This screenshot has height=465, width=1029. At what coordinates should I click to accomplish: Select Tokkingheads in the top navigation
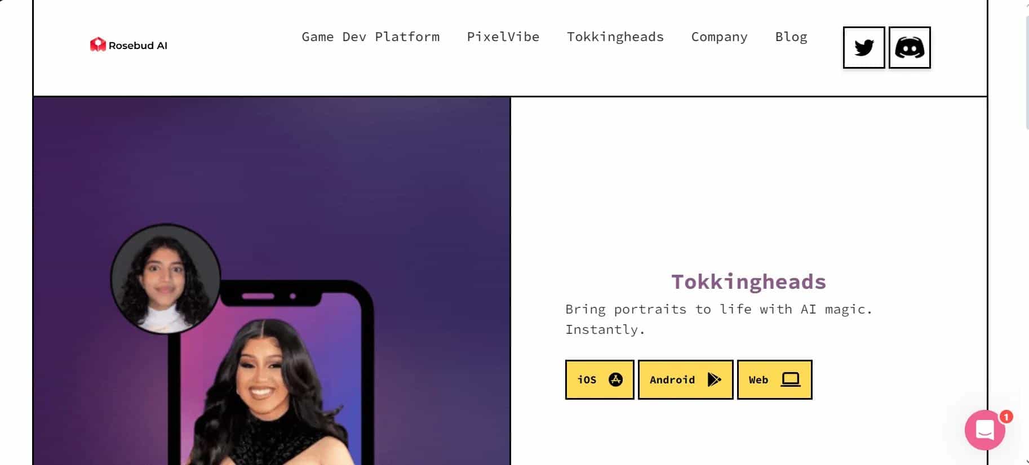pos(615,37)
